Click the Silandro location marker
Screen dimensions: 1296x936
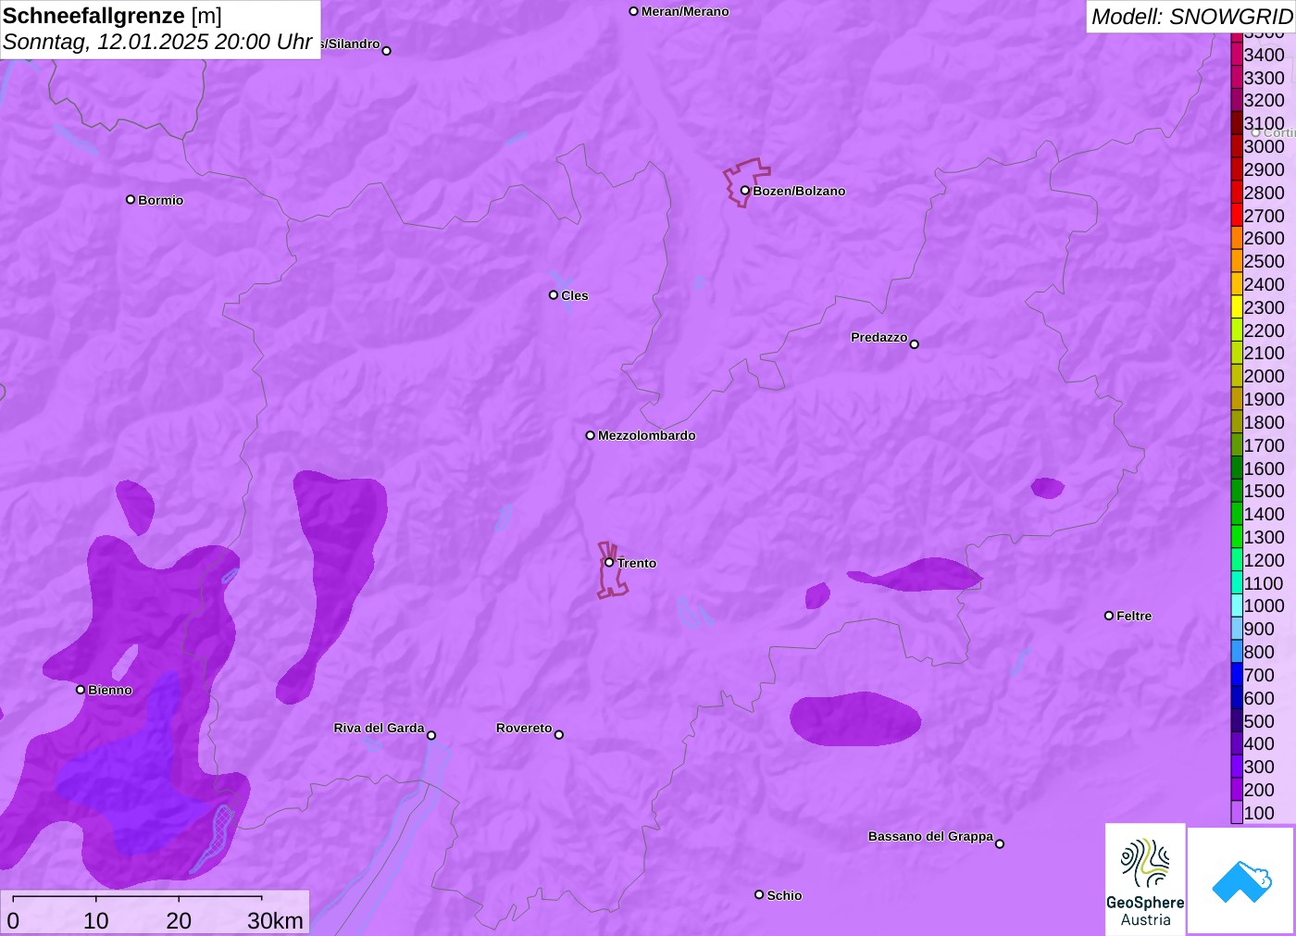click(387, 51)
